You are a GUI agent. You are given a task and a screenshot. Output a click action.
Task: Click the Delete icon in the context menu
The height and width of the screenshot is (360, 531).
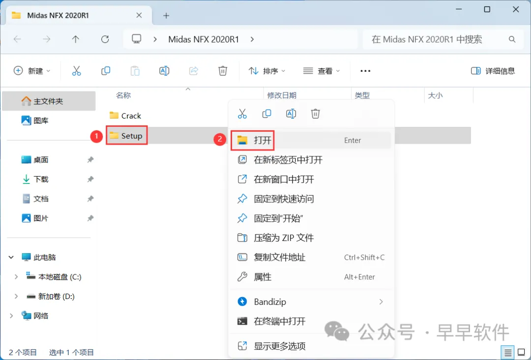315,114
